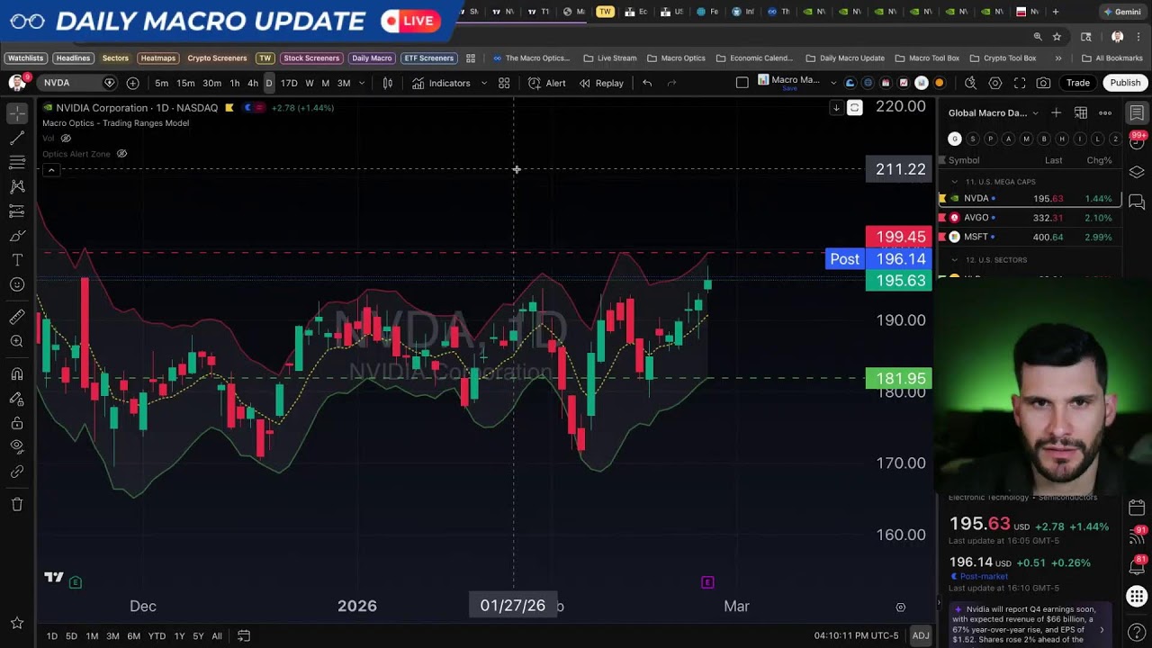Click the Publish button

tap(1125, 83)
